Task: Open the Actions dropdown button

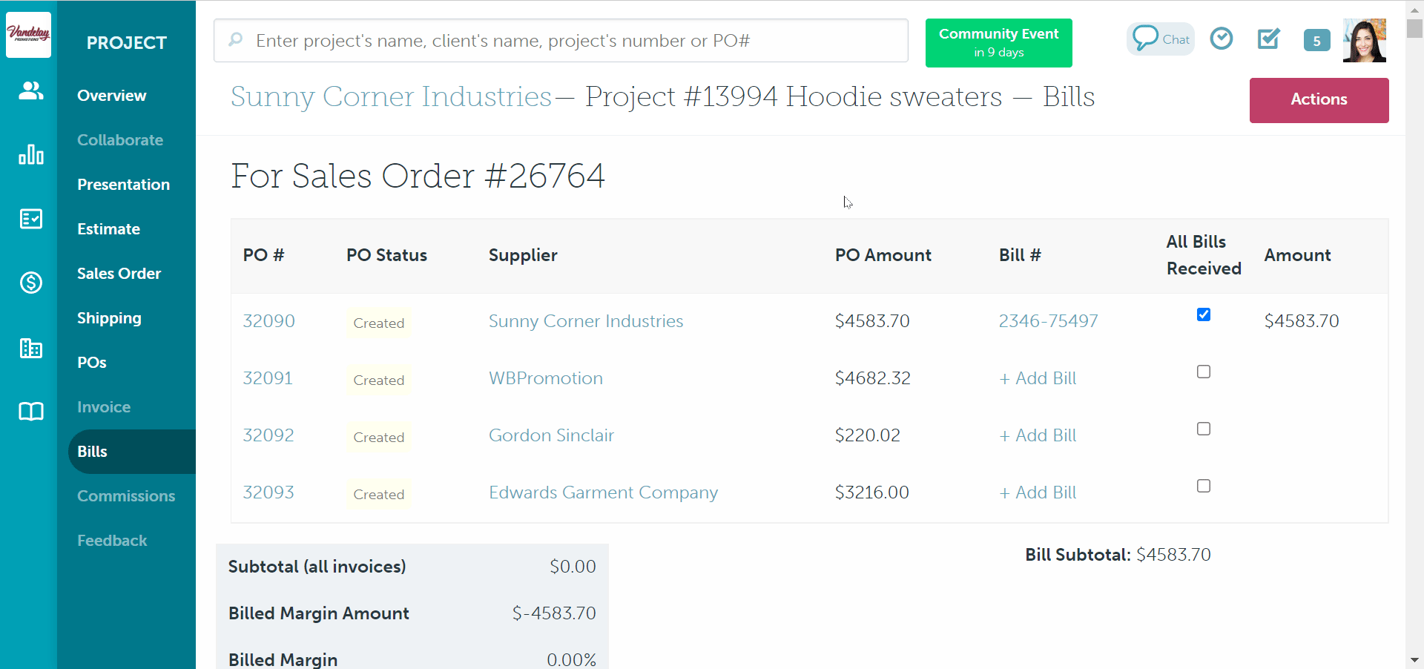Action: point(1318,100)
